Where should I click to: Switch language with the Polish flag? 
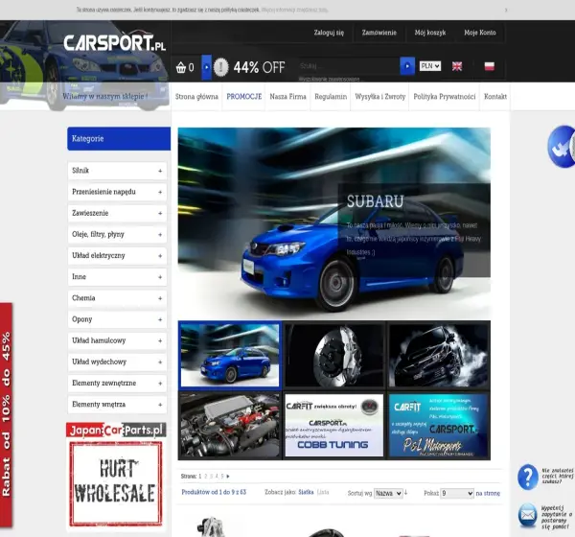[489, 66]
